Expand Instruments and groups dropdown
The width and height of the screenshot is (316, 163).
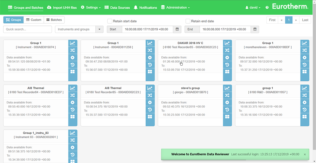99,29
